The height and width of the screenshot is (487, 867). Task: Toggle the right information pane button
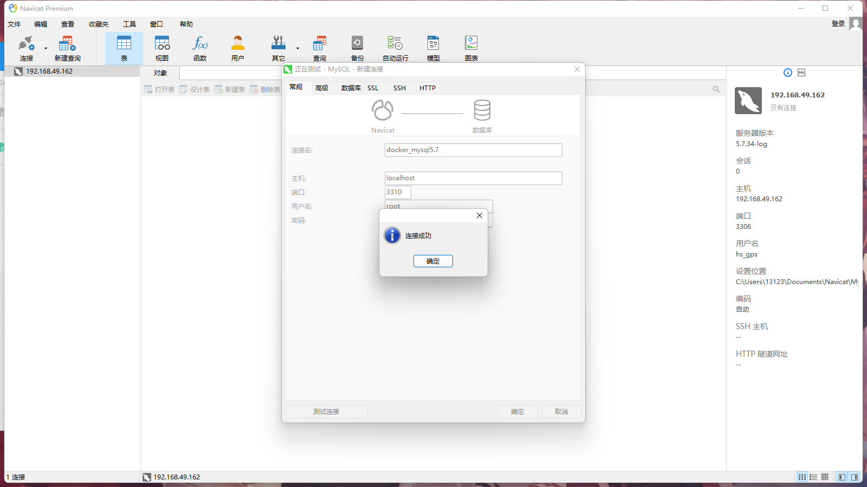pyautogui.click(x=855, y=477)
